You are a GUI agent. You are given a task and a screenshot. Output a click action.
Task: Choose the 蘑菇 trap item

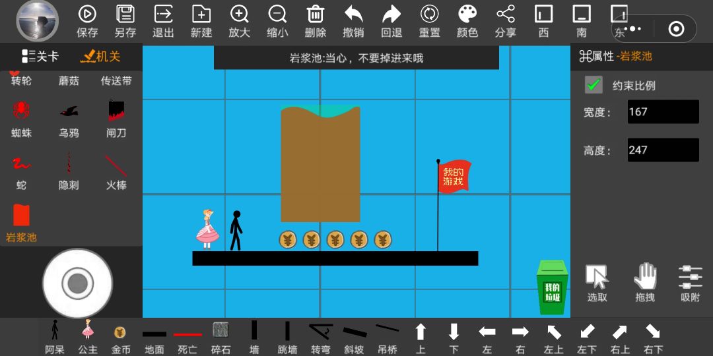[x=69, y=81]
